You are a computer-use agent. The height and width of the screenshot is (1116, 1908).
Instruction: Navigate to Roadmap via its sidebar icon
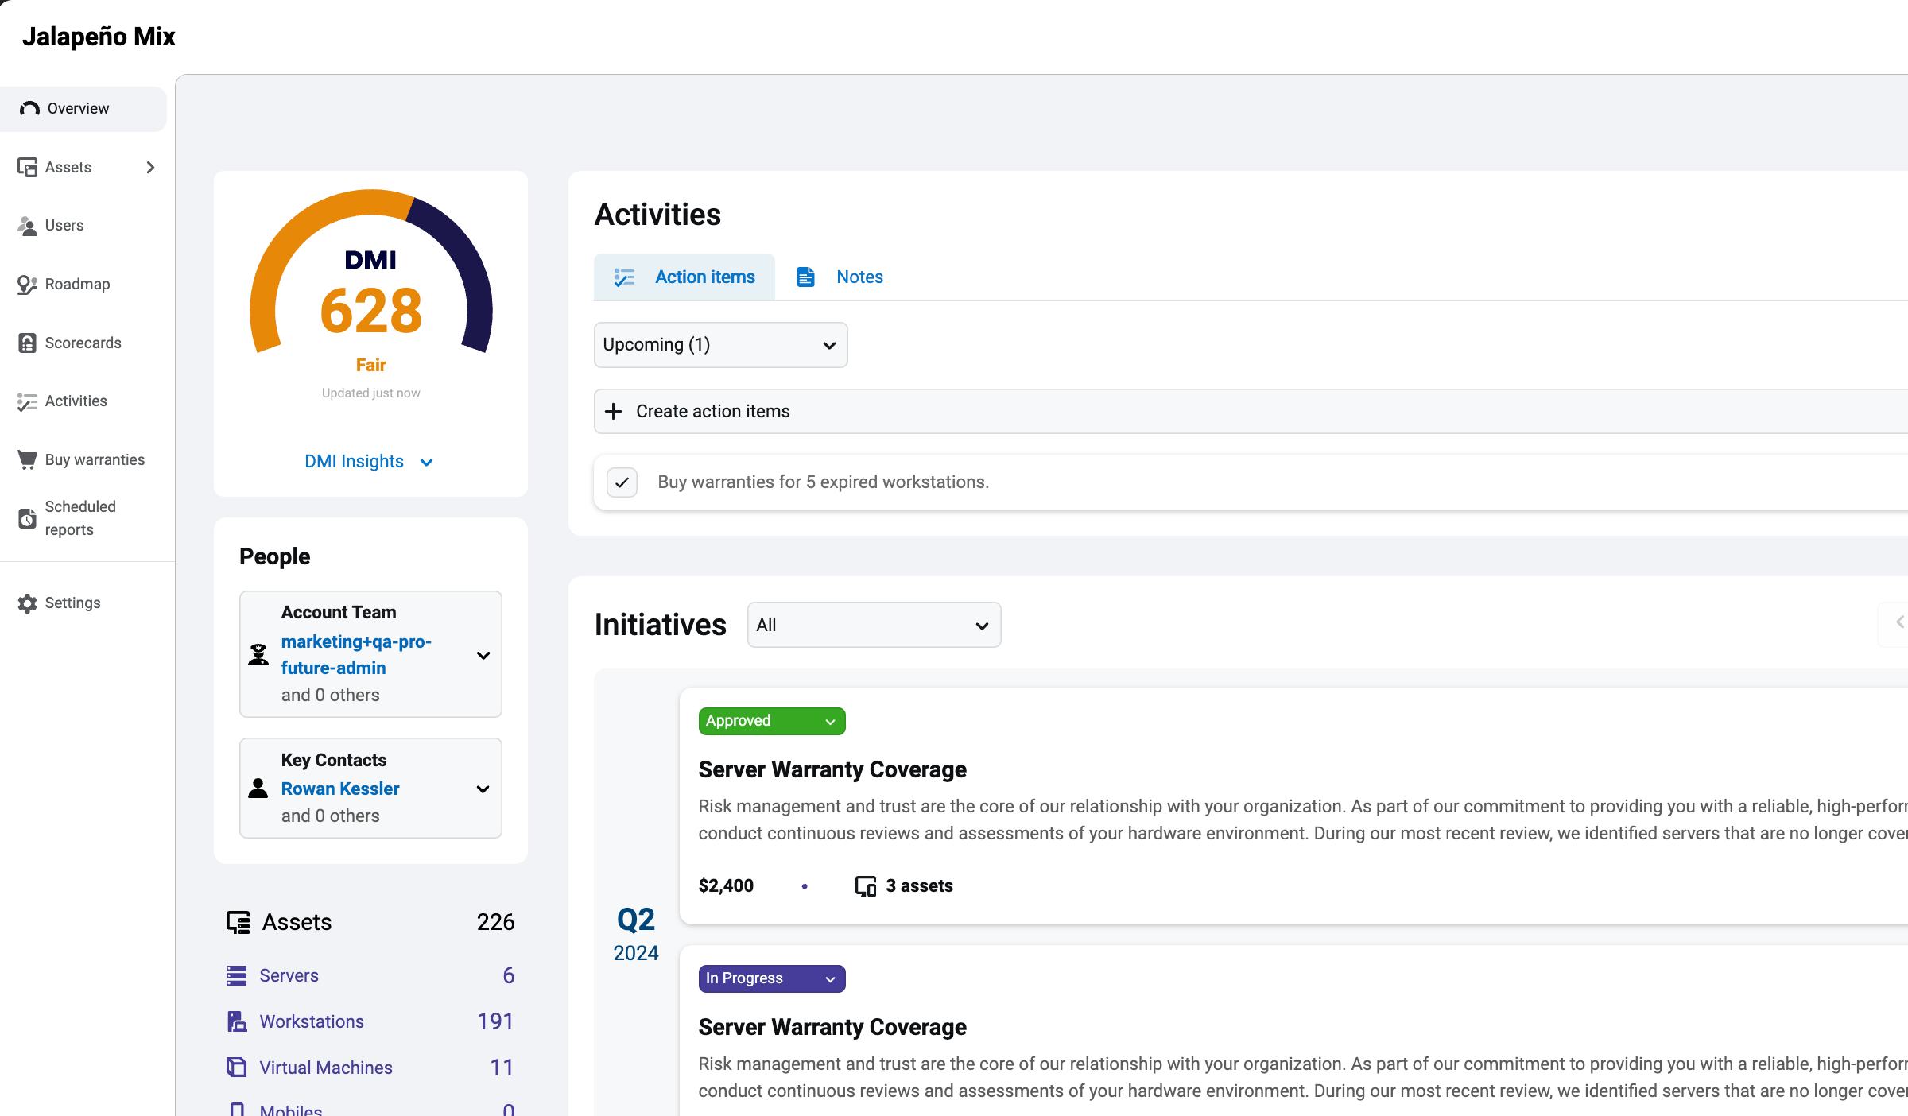(28, 284)
